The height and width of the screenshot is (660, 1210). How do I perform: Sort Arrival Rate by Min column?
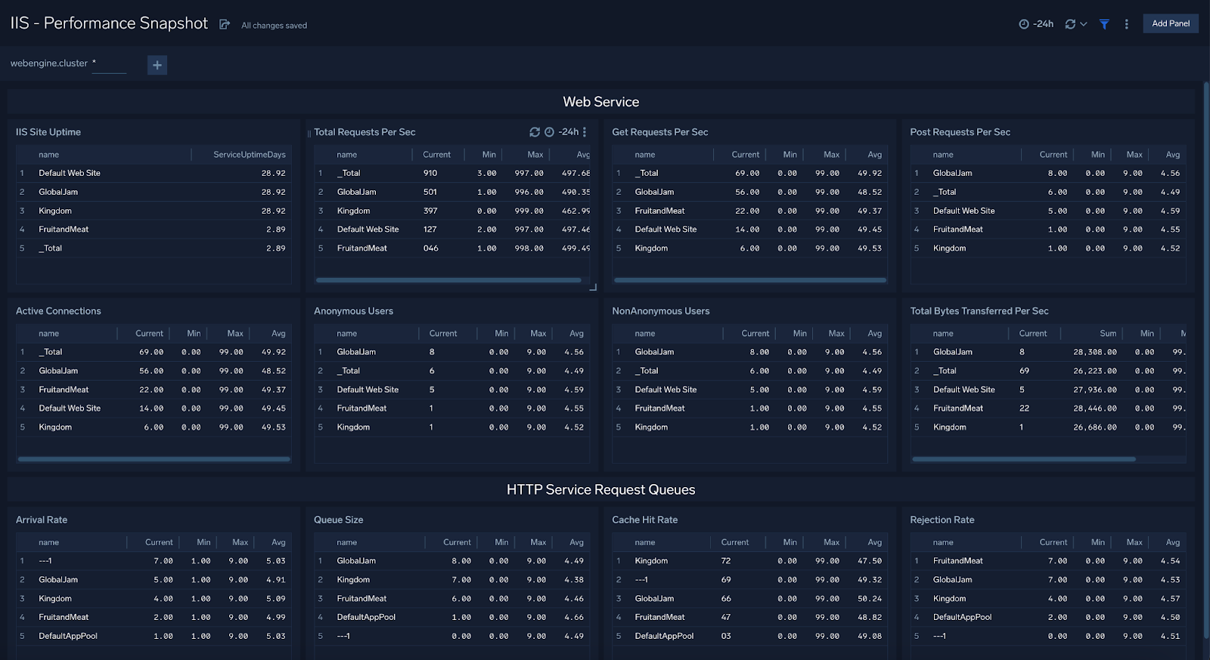click(x=203, y=543)
